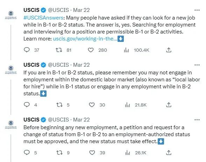Viewport: 206px width, 162px height.
Task: View analytics showing 21.8K views
Action: [127, 105]
